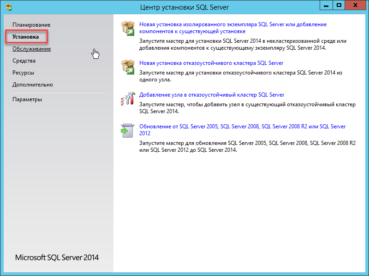
Task: Click the upgrade icon with green arrow
Action: (x=127, y=130)
